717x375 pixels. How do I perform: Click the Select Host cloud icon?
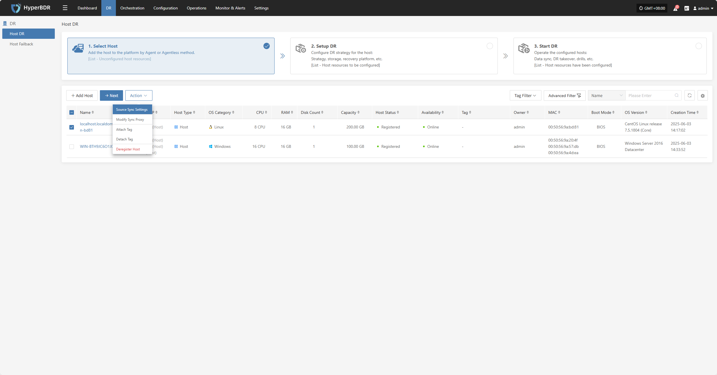point(78,48)
